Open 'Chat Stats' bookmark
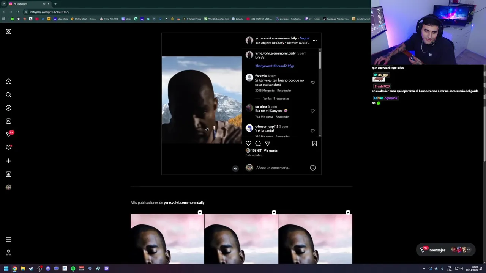The width and height of the screenshot is (486, 273). click(x=61, y=19)
